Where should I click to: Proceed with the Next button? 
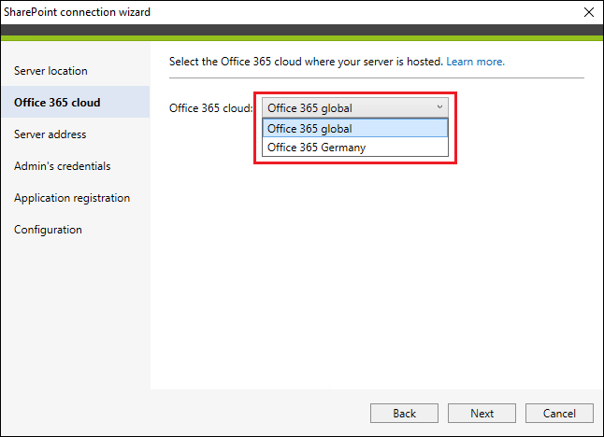point(482,413)
